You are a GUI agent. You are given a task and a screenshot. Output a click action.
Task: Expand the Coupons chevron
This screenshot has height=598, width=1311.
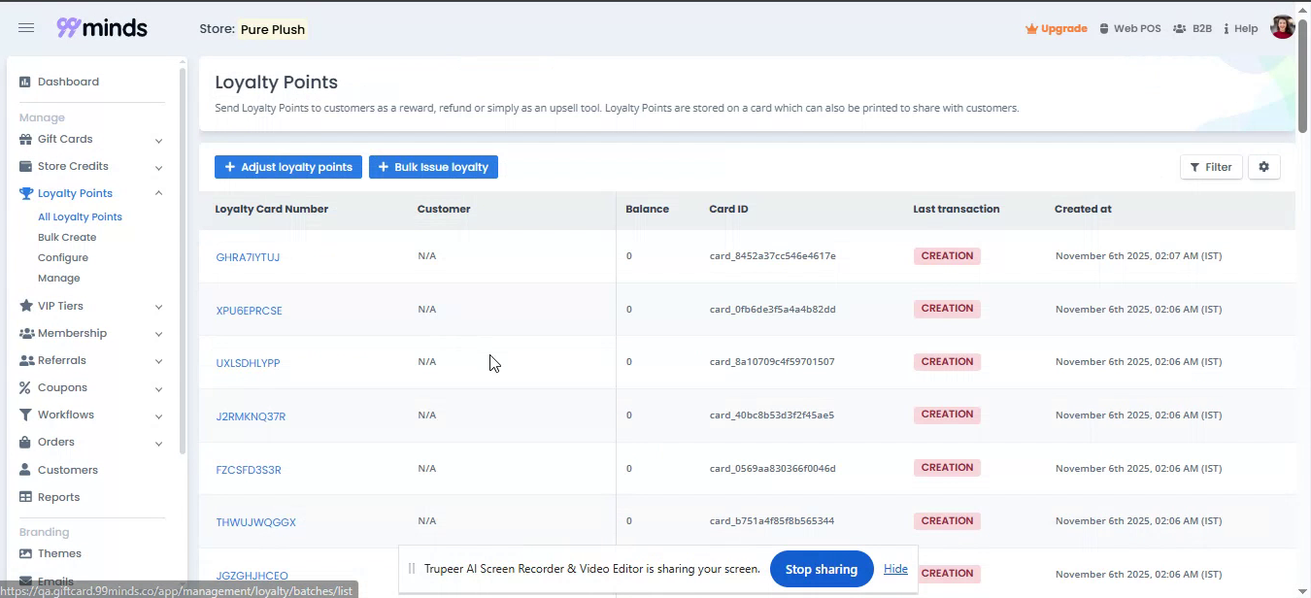(158, 389)
